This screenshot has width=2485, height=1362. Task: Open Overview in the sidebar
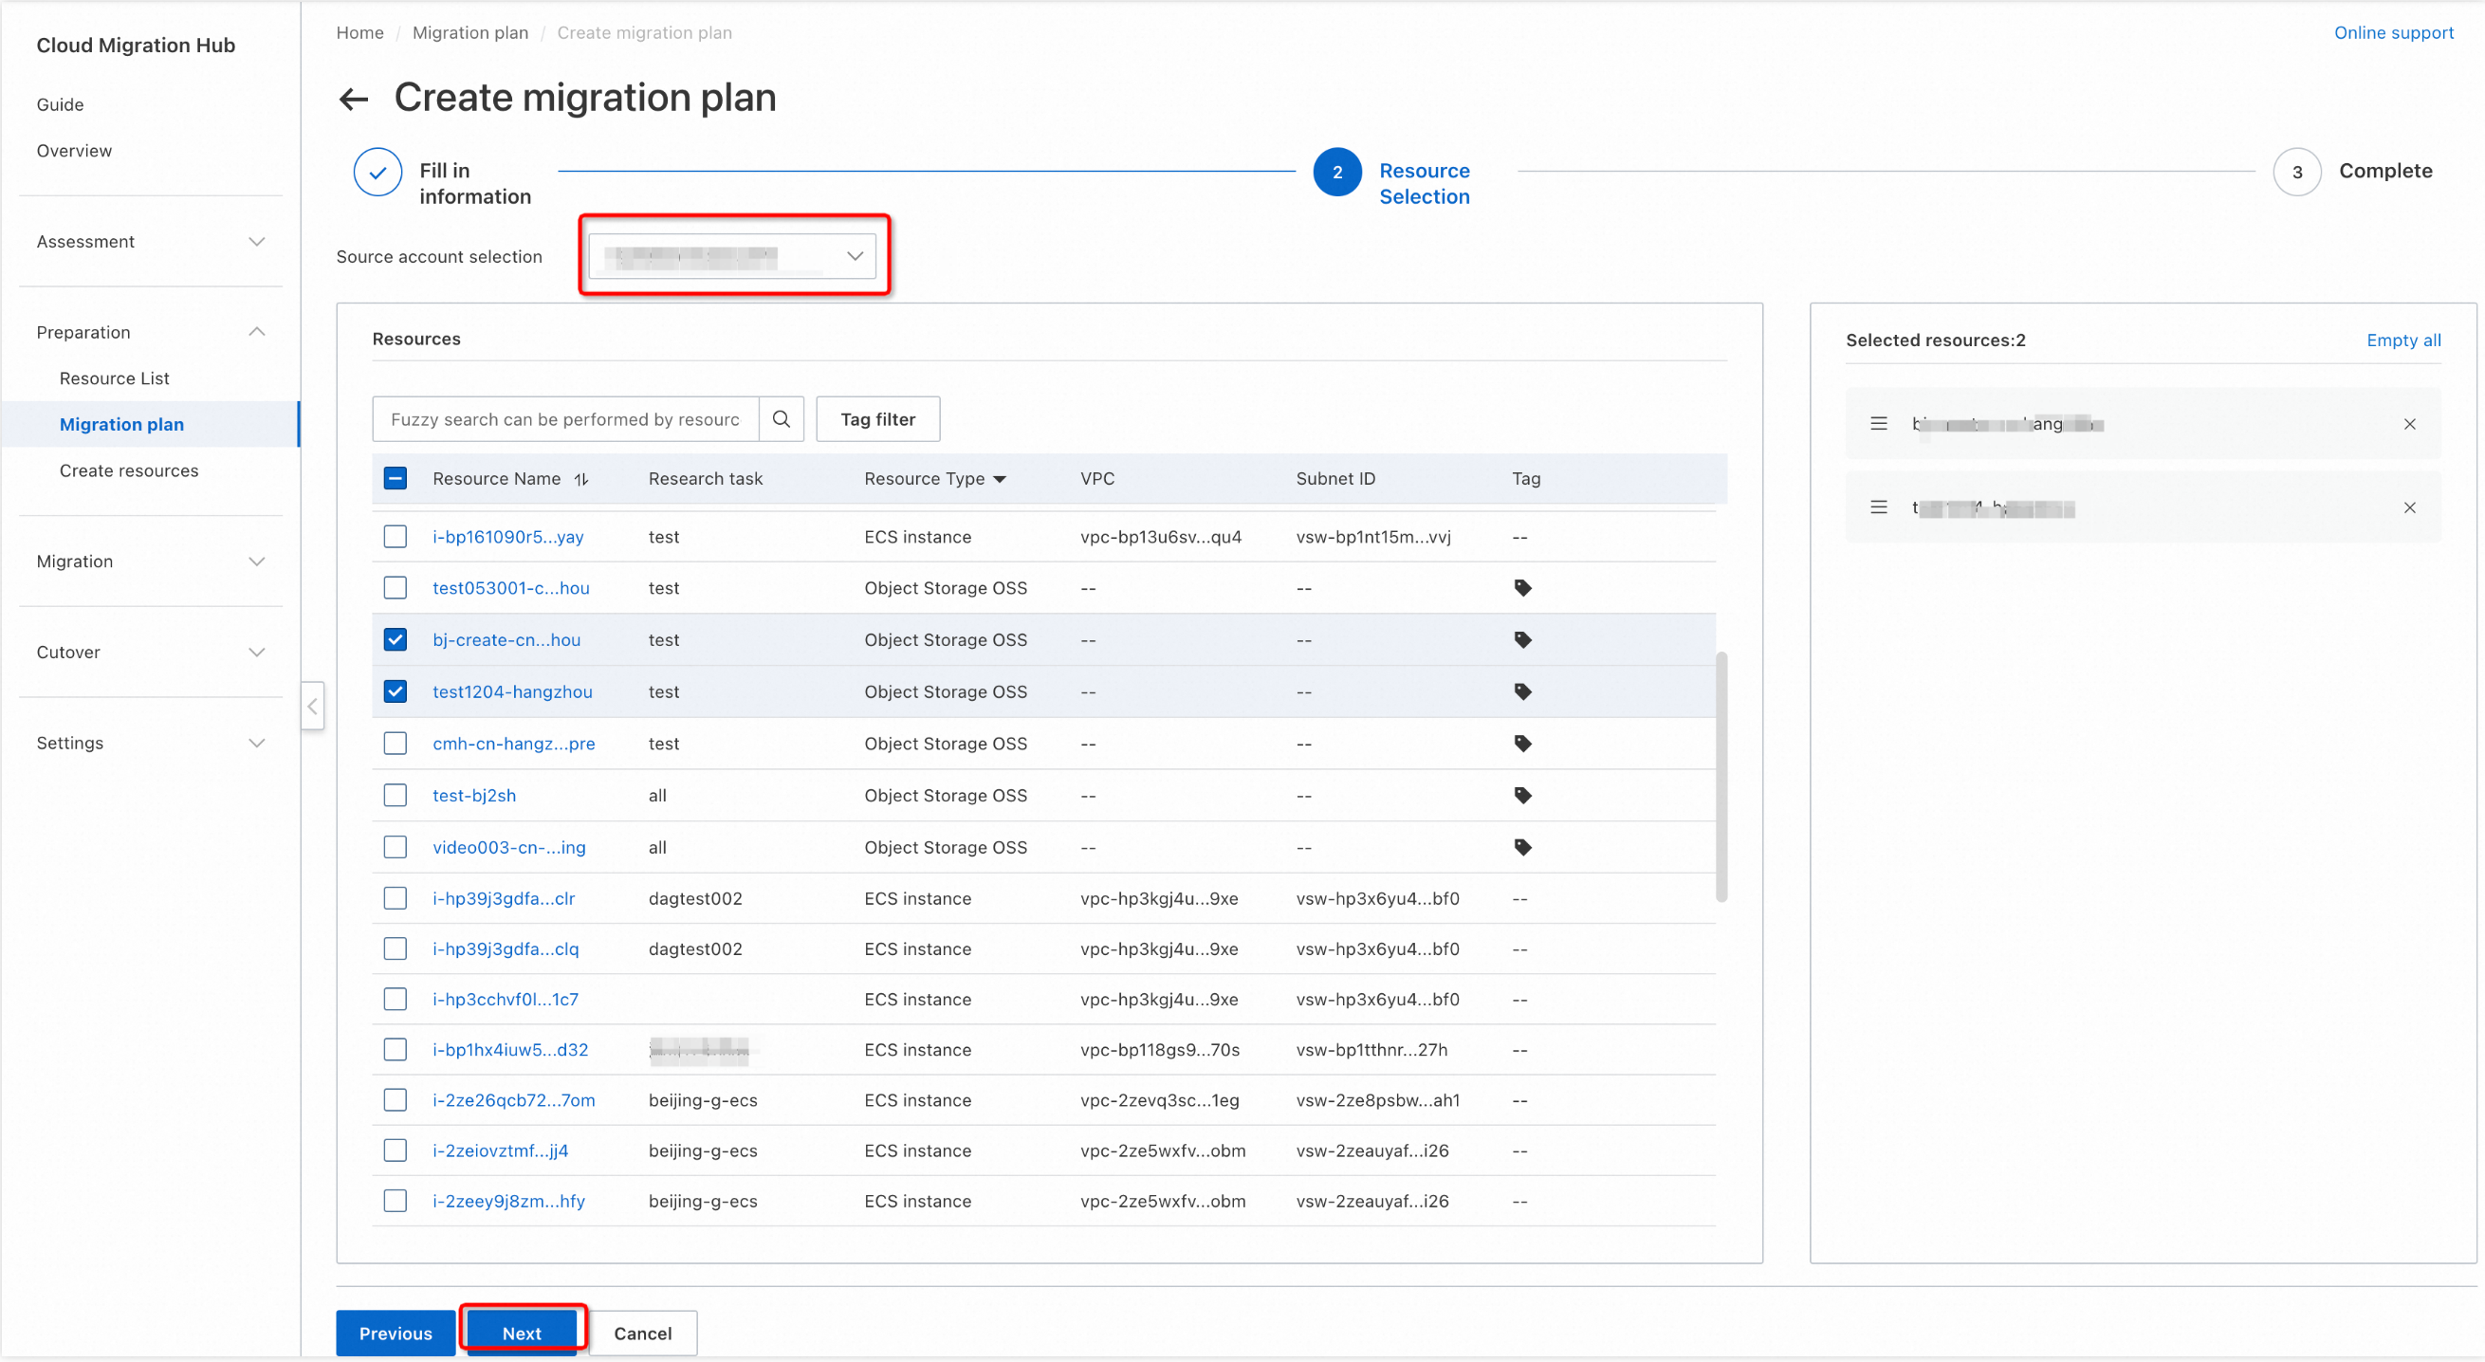[74, 151]
